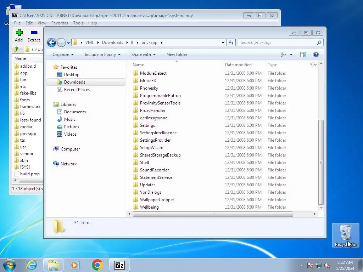Change the view with the views icon
The image size is (363, 272).
[283, 54]
